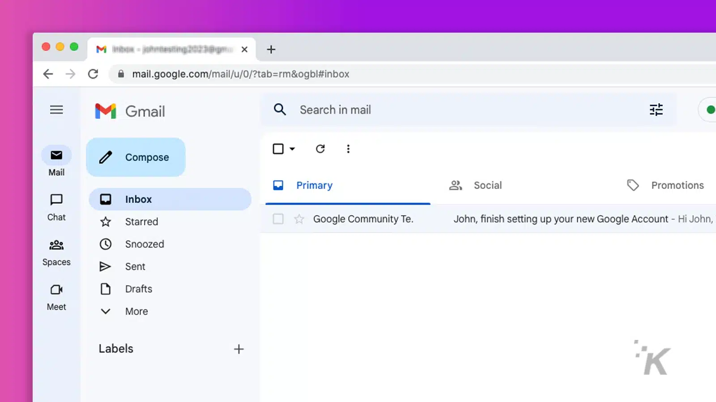The height and width of the screenshot is (402, 716).
Task: Open the Google Community Te. email
Action: point(363,219)
